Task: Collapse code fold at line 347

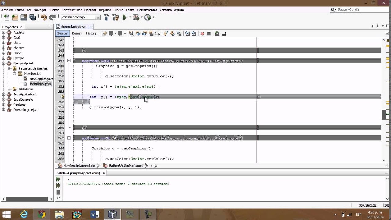Action: 69,61
